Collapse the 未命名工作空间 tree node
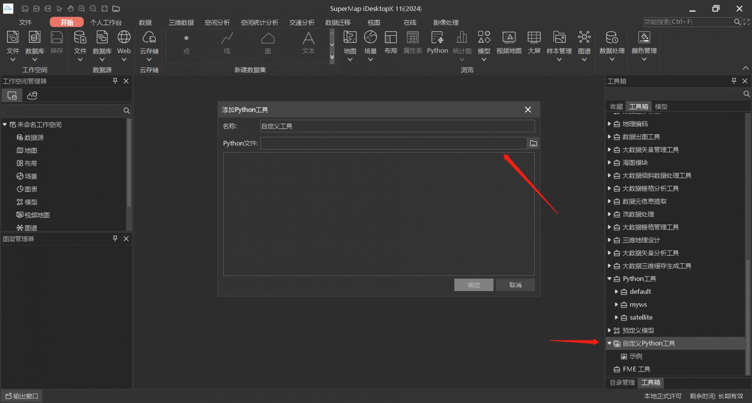 5,125
